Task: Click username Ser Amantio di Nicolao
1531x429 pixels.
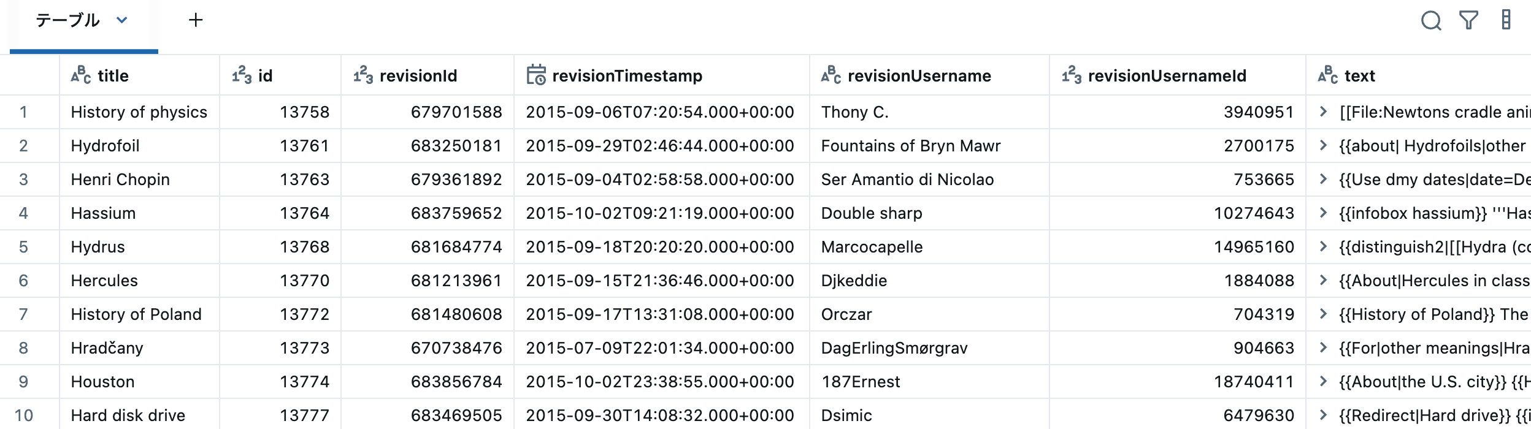Action: tap(908, 180)
